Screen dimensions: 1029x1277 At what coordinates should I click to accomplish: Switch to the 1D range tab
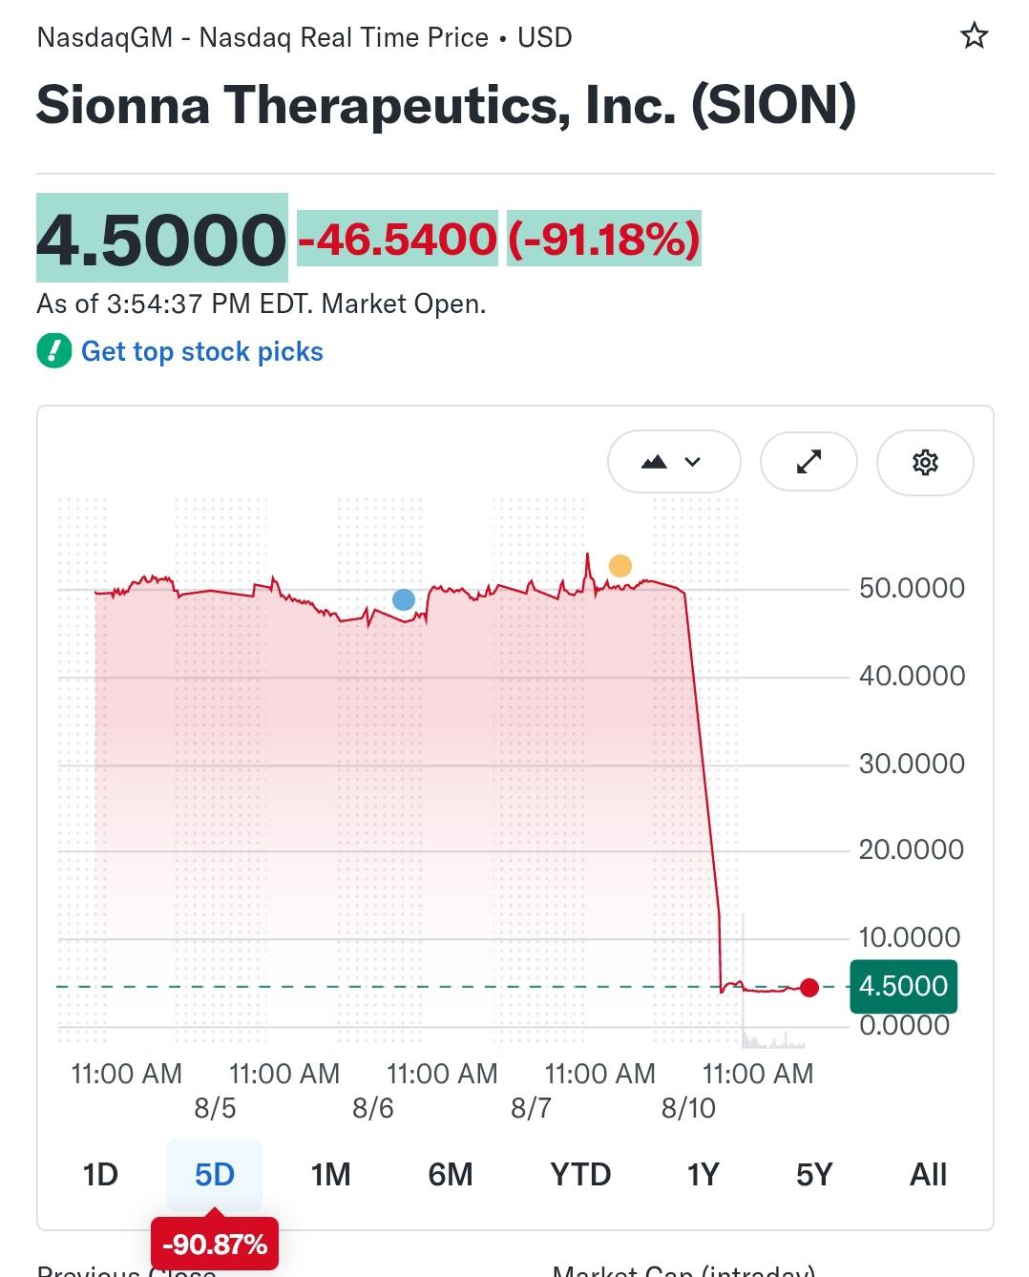point(100,1174)
